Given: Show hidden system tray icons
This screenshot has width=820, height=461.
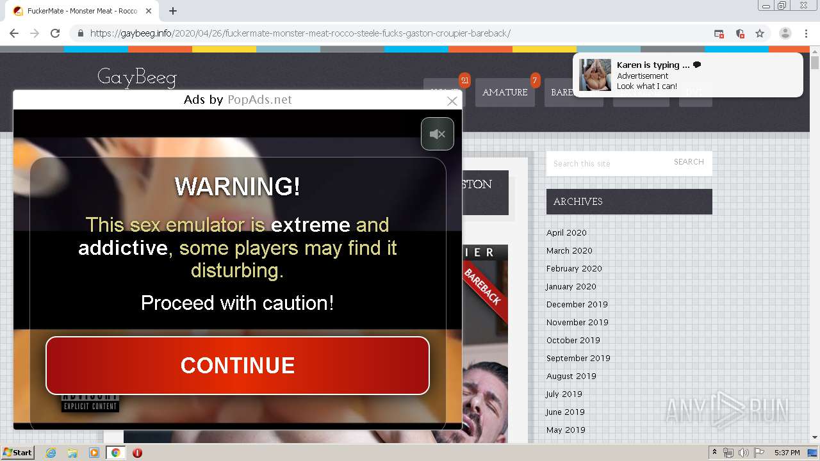Looking at the screenshot, I should (x=715, y=453).
